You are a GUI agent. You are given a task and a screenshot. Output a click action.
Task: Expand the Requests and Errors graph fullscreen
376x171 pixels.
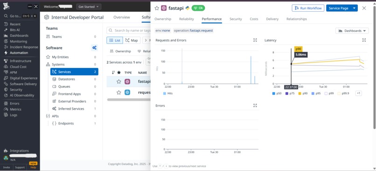pyautogui.click(x=255, y=40)
